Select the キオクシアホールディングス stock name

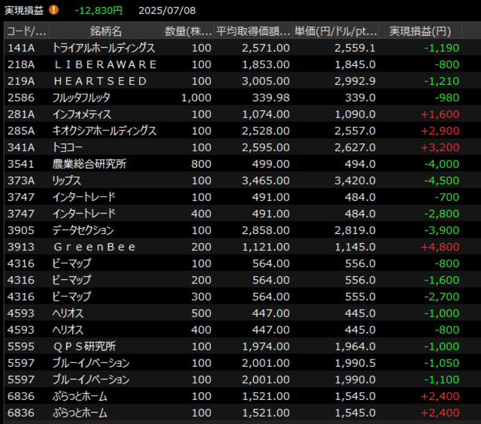[x=104, y=130]
